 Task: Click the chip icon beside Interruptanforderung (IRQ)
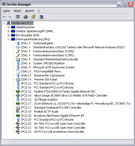(13, 39)
